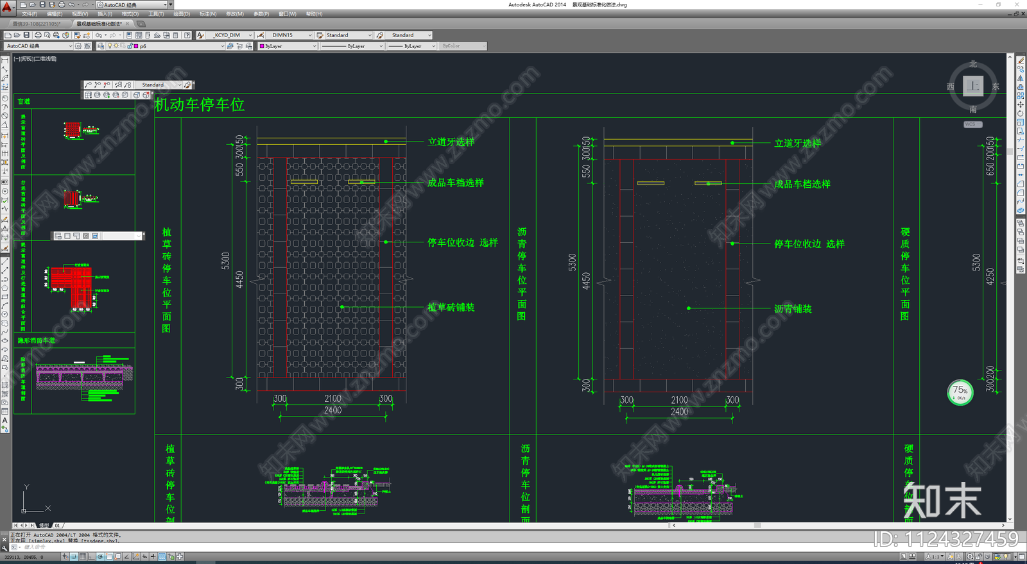Click the 北 north direction on ViewCube
The image size is (1027, 564).
tap(973, 64)
